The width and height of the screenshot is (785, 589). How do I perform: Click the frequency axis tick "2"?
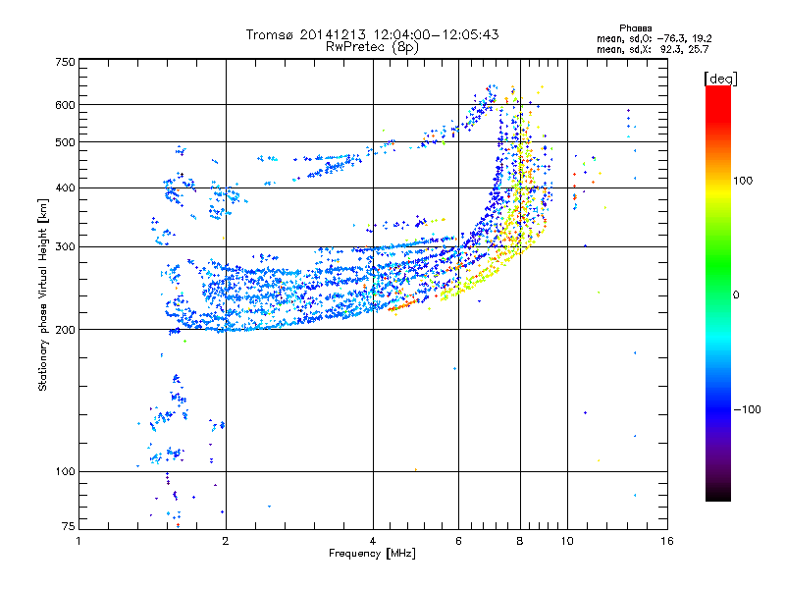(x=226, y=541)
